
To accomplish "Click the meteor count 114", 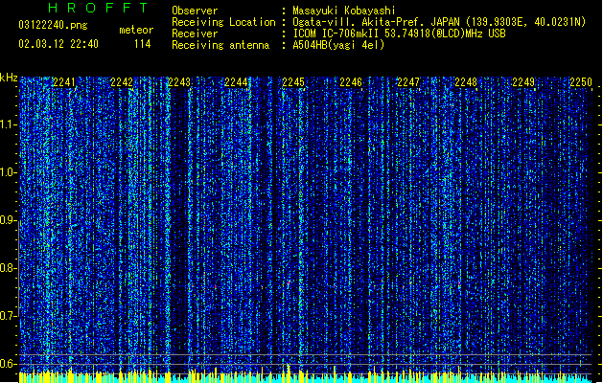I will (x=142, y=44).
